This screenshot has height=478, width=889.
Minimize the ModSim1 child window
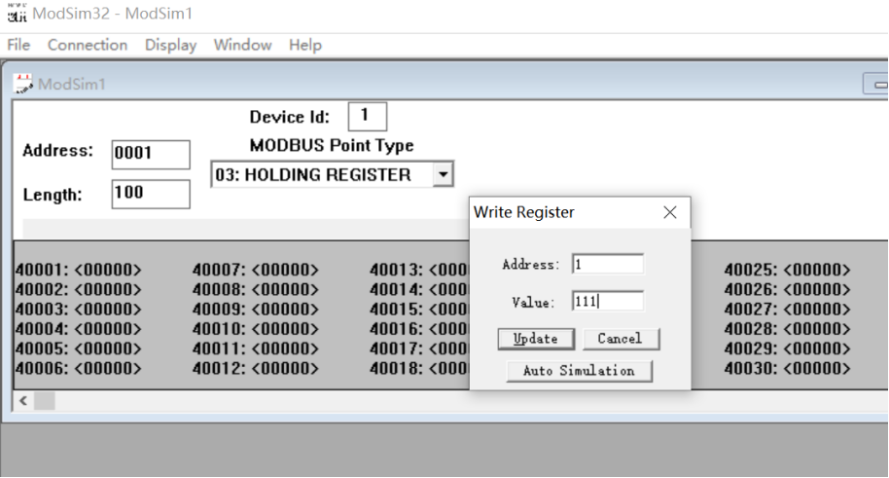point(877,84)
